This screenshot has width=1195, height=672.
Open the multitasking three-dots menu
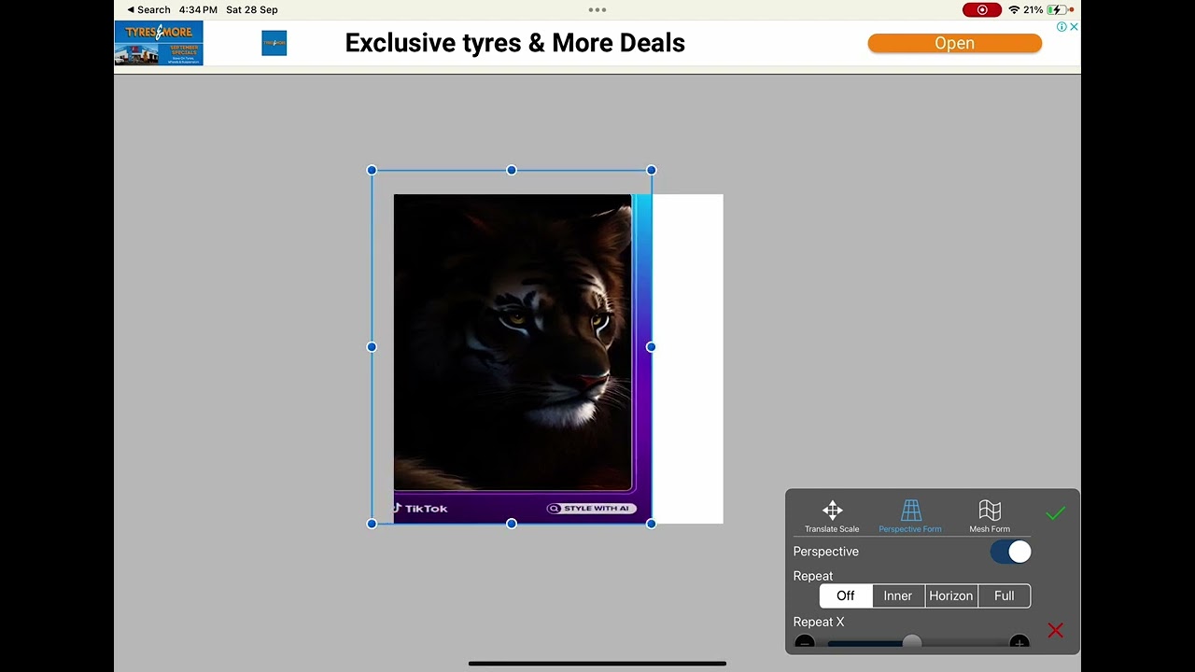click(x=597, y=9)
